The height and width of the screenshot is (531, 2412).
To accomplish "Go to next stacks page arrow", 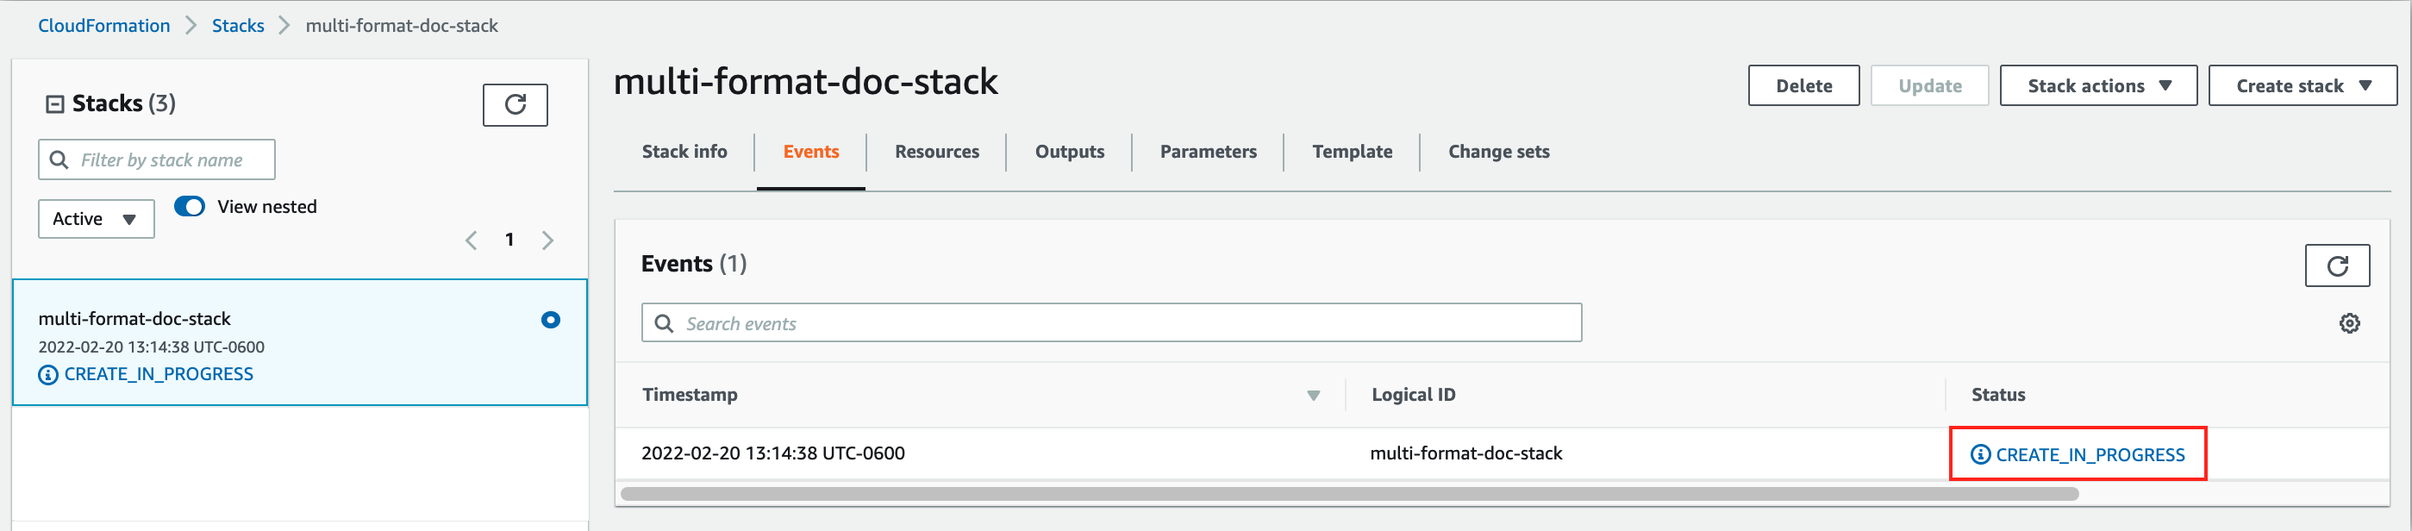I will coord(547,241).
